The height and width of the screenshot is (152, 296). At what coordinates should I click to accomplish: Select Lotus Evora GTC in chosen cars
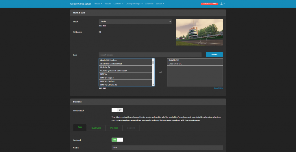[x=195, y=64]
